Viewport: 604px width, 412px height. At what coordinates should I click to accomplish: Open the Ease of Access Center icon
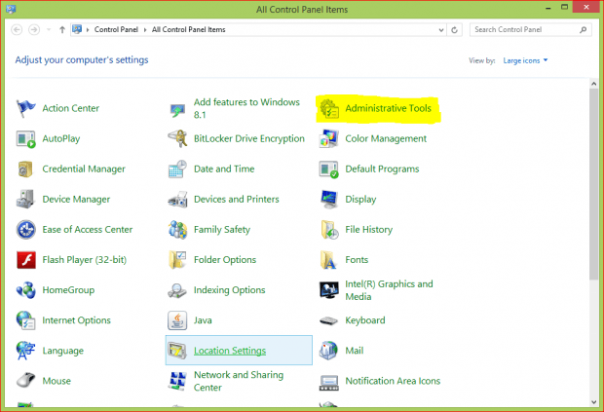click(25, 230)
